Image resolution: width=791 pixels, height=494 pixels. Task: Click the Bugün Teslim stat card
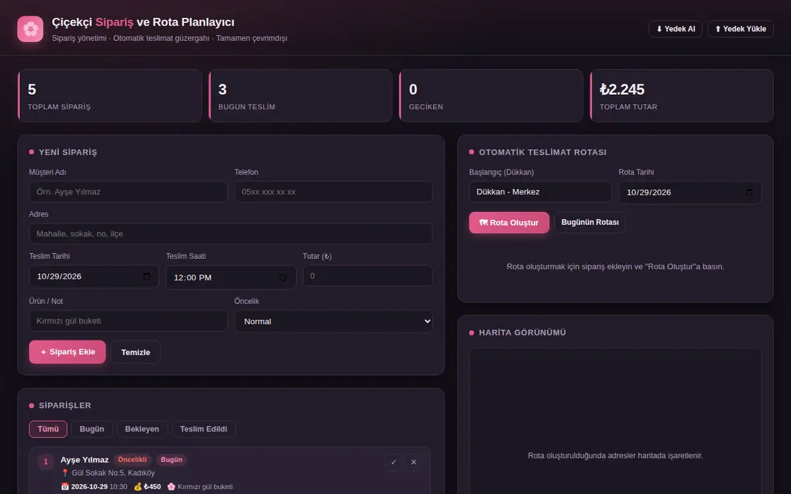pyautogui.click(x=301, y=96)
